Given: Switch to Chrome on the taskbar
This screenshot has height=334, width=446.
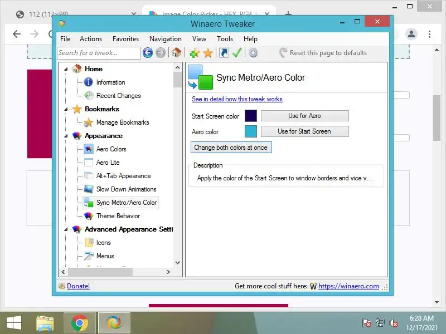Looking at the screenshot, I should [x=79, y=323].
